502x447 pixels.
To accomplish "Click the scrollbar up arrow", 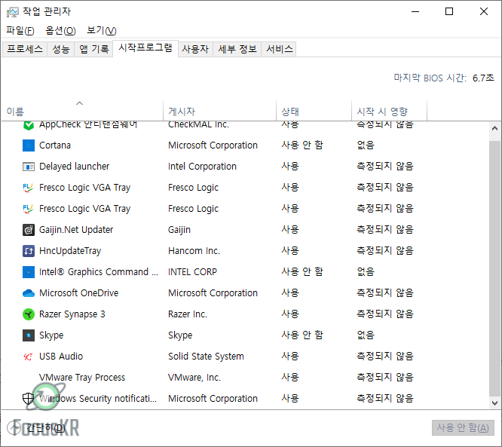I will 494,129.
